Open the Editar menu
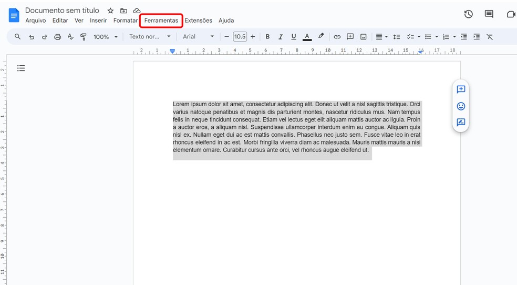This screenshot has width=517, height=285. click(x=60, y=21)
